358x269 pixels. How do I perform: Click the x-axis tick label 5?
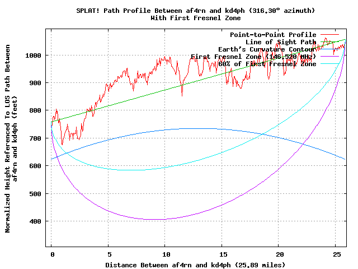pyautogui.click(x=110, y=254)
